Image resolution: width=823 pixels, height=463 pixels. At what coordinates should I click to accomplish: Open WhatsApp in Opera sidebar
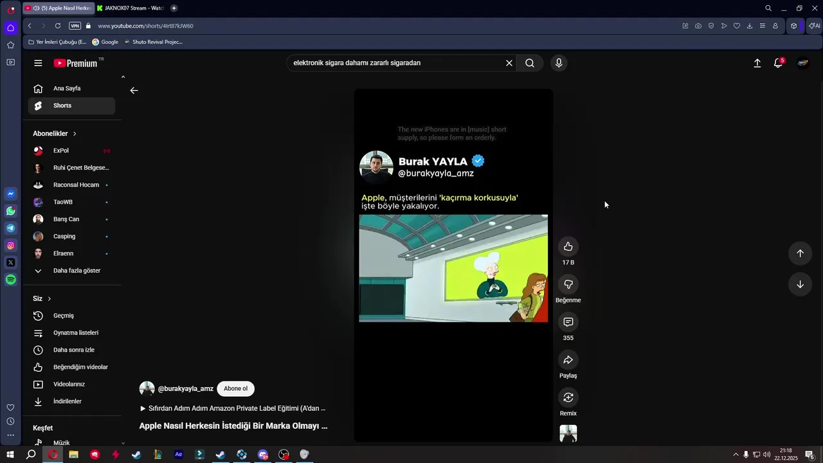click(11, 211)
